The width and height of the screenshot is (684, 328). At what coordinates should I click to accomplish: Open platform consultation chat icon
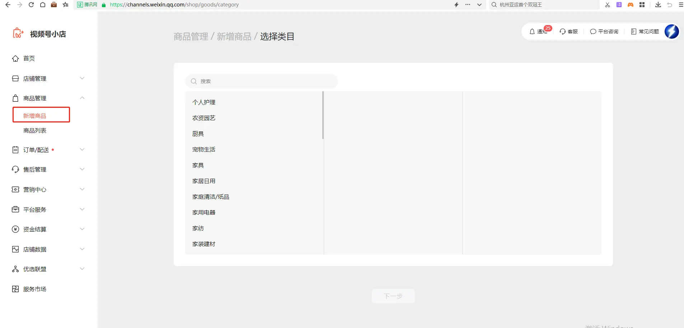coord(593,32)
